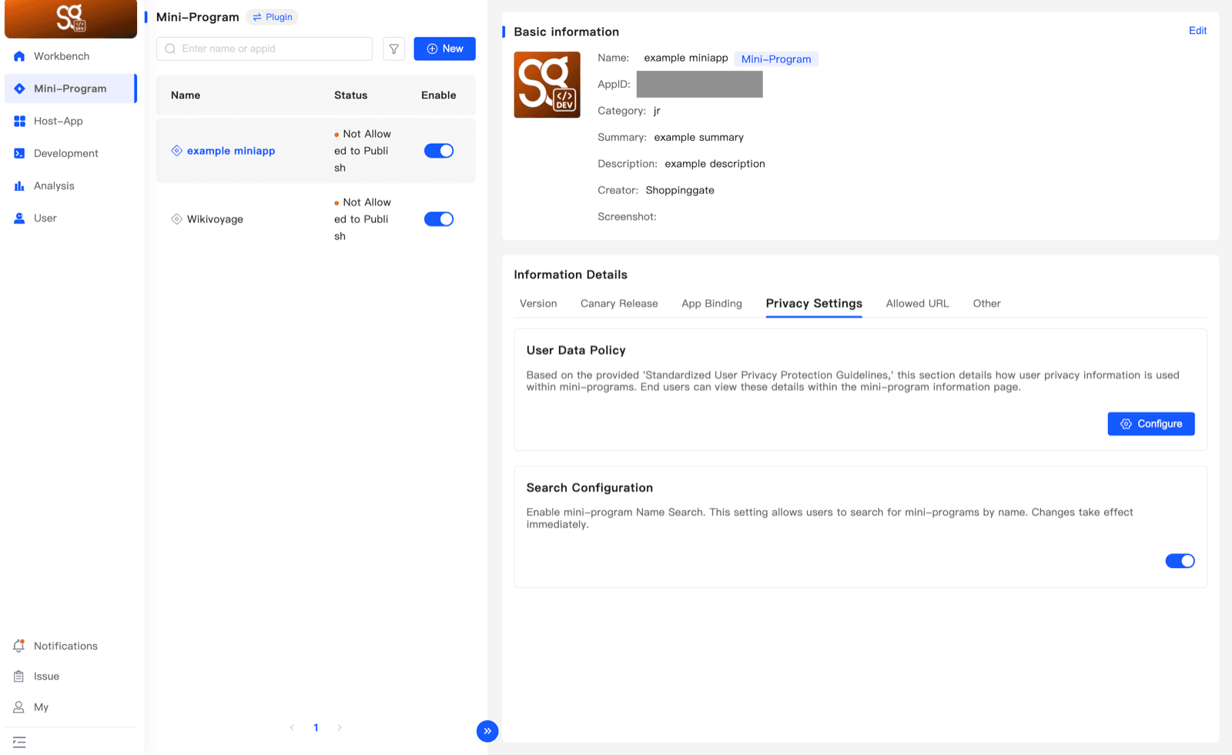Image resolution: width=1232 pixels, height=755 pixels.
Task: Switch to the Canary Release tab
Action: click(619, 303)
